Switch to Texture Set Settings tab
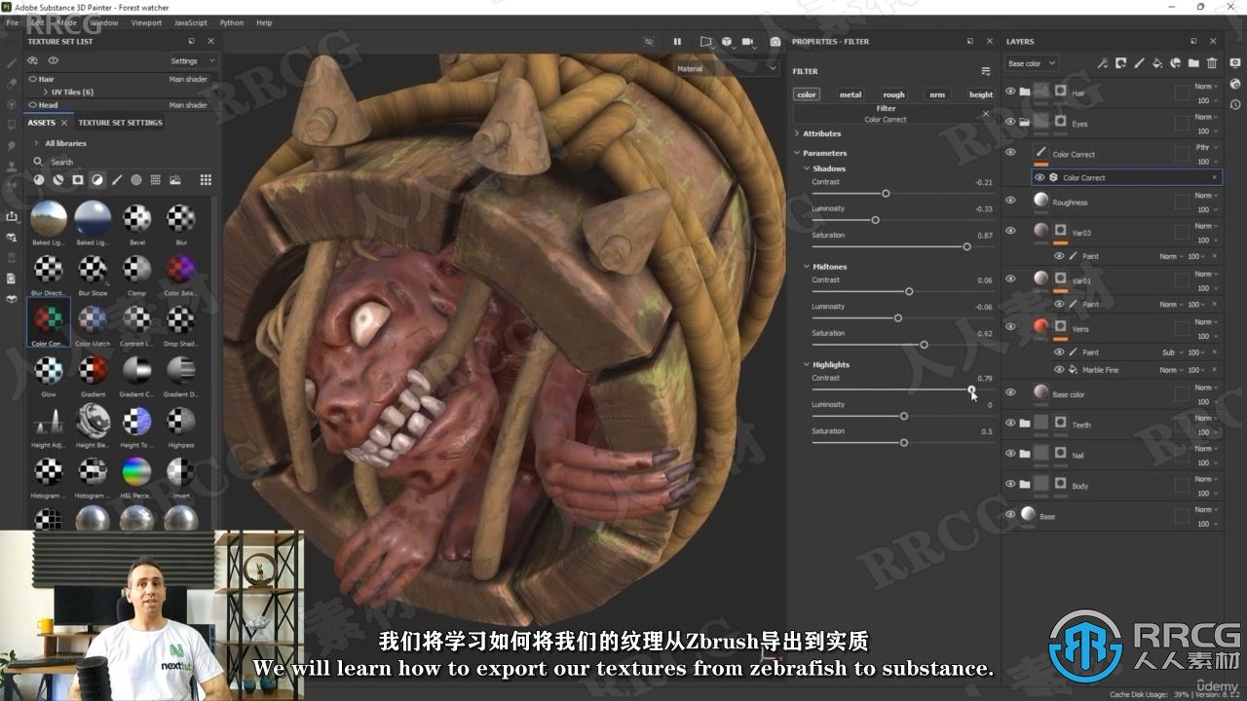Viewport: 1247px width, 701px height. pyautogui.click(x=120, y=123)
